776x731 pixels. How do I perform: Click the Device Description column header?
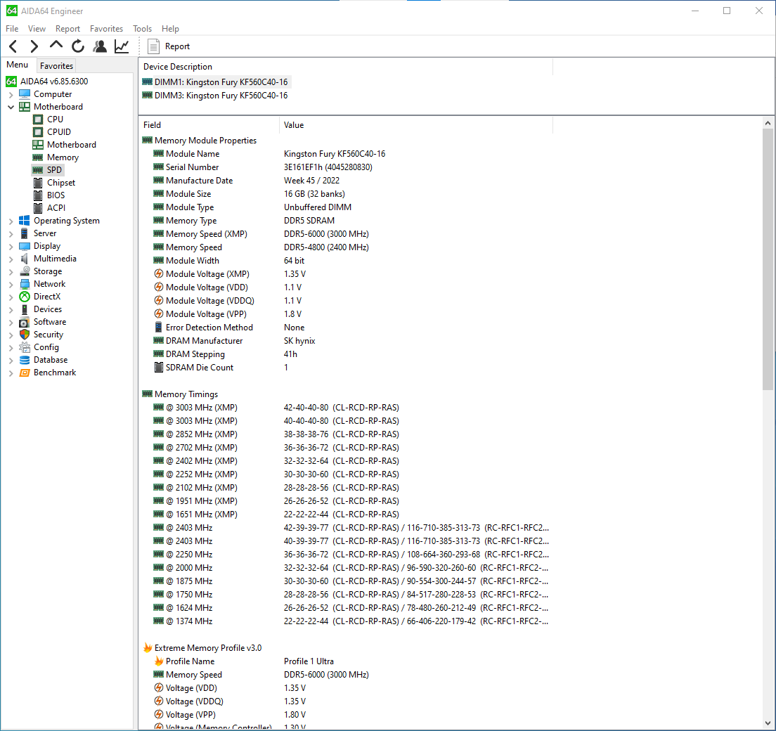(345, 67)
